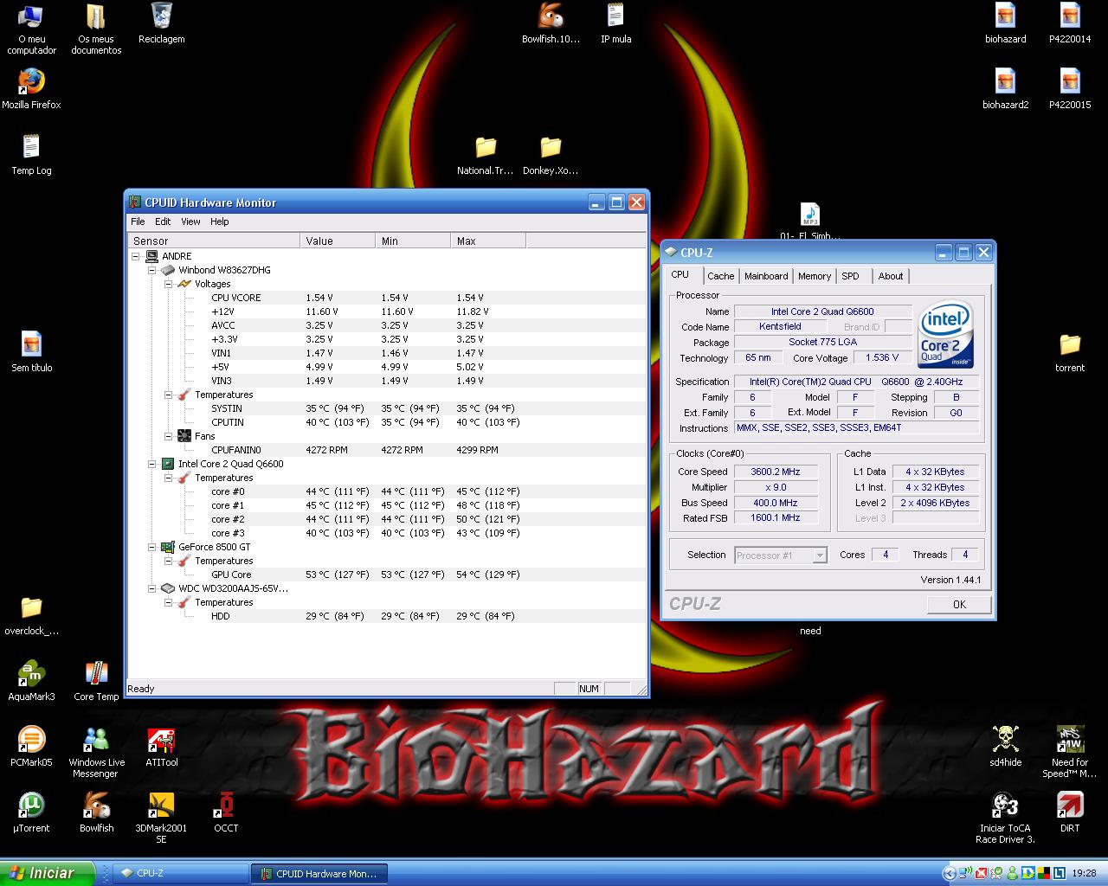This screenshot has width=1108, height=886.
Task: Click the Iniciar start button
Action: 47,873
